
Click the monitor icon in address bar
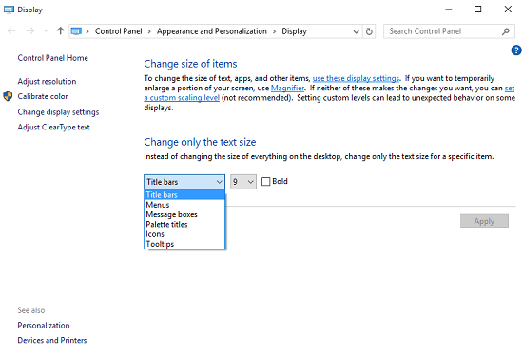(x=76, y=31)
